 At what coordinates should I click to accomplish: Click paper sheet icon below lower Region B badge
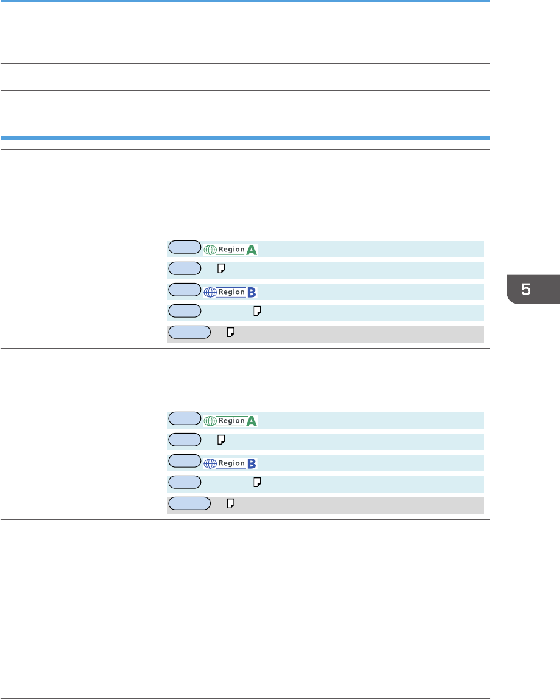click(258, 482)
